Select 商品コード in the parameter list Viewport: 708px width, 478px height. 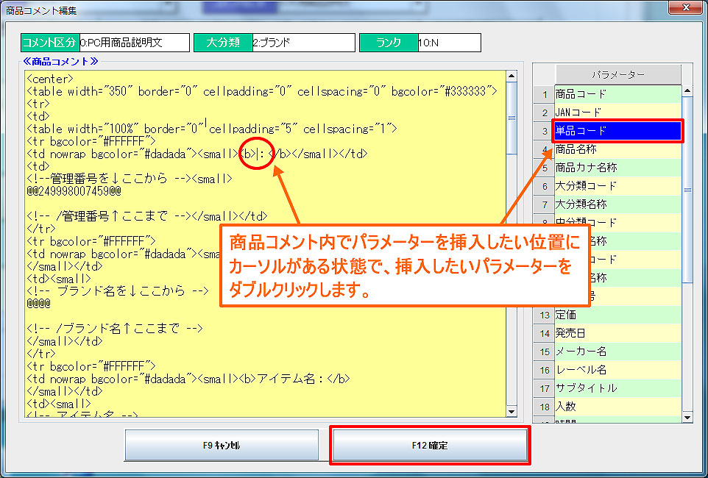tap(617, 94)
